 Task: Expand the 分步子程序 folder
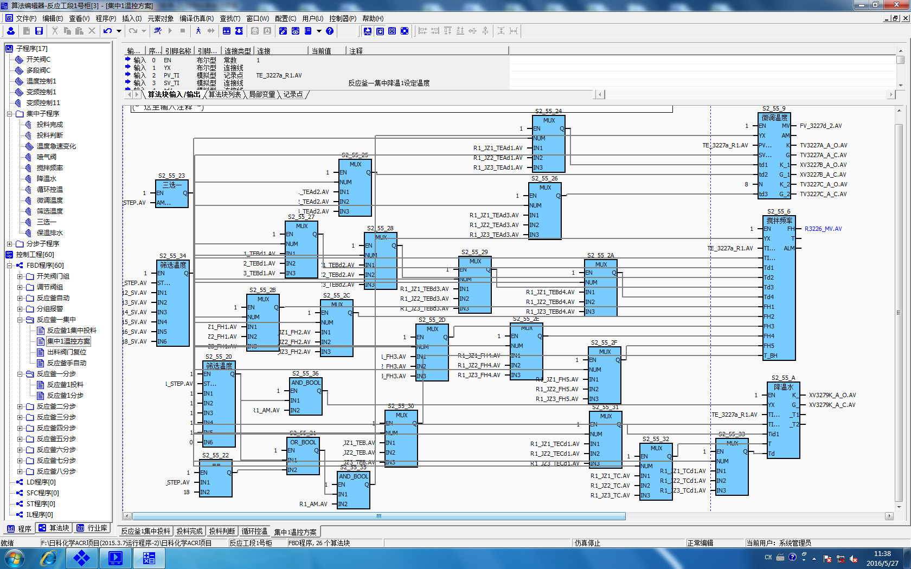(x=9, y=244)
